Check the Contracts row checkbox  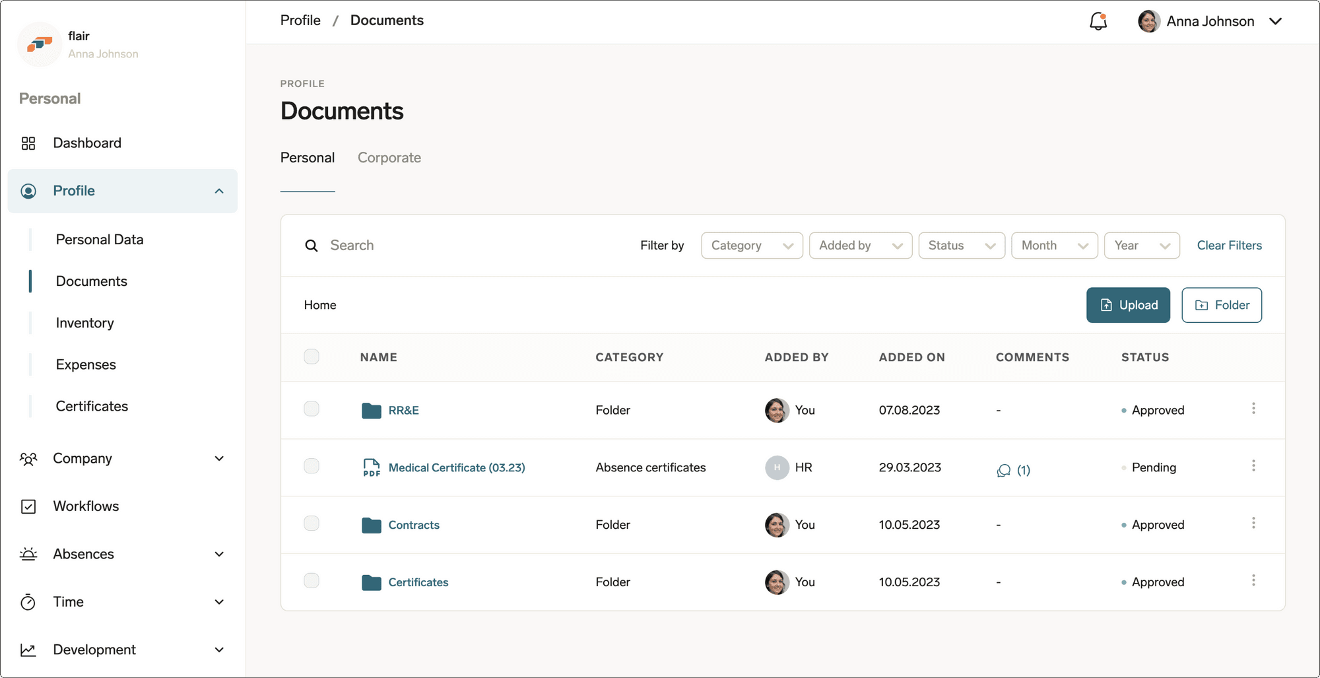point(312,524)
